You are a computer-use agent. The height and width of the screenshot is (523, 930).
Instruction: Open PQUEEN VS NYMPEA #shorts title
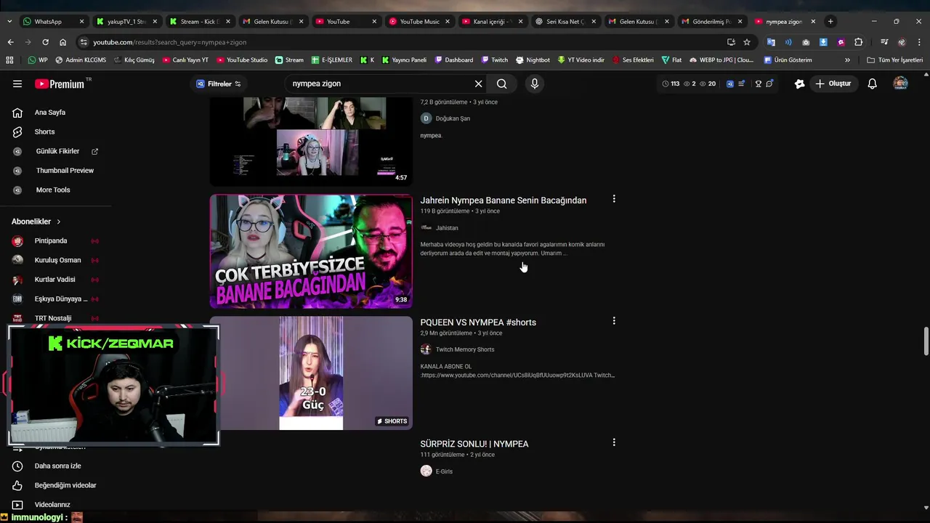pyautogui.click(x=478, y=323)
